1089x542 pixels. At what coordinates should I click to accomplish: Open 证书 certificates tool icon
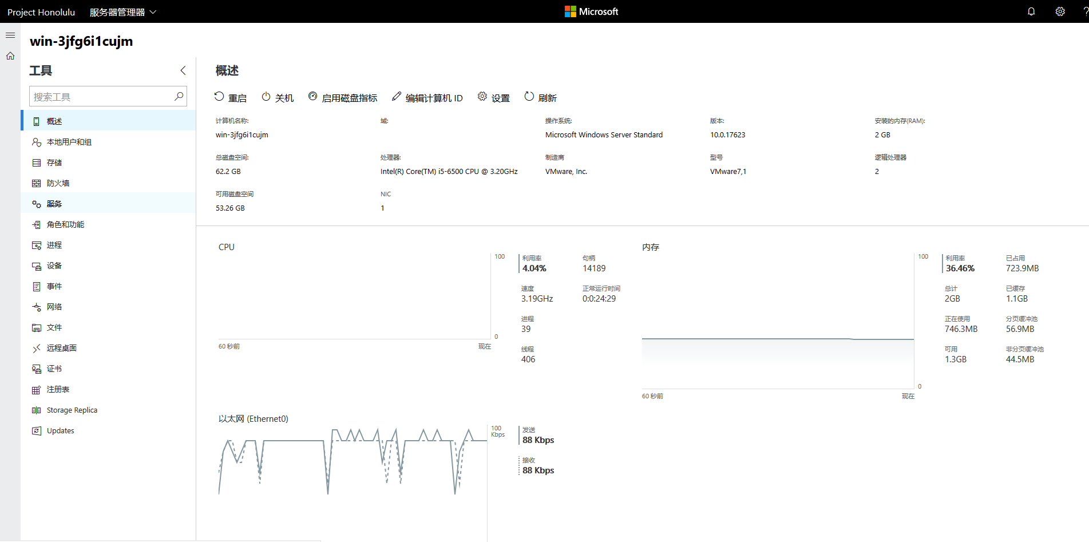pyautogui.click(x=37, y=369)
